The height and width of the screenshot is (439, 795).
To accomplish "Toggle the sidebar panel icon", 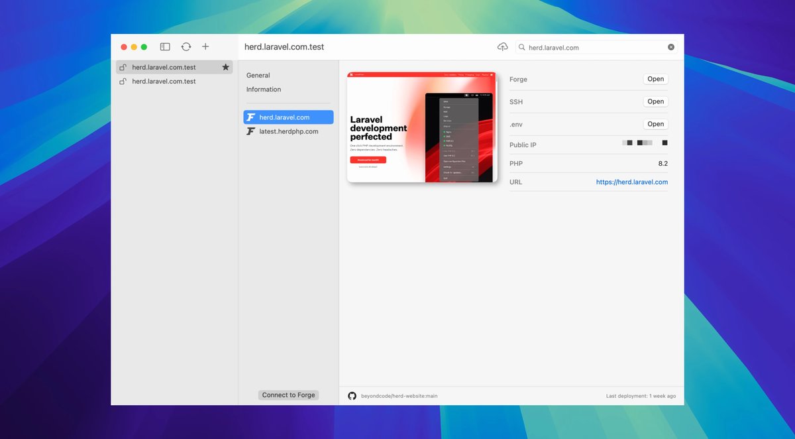I will [165, 47].
